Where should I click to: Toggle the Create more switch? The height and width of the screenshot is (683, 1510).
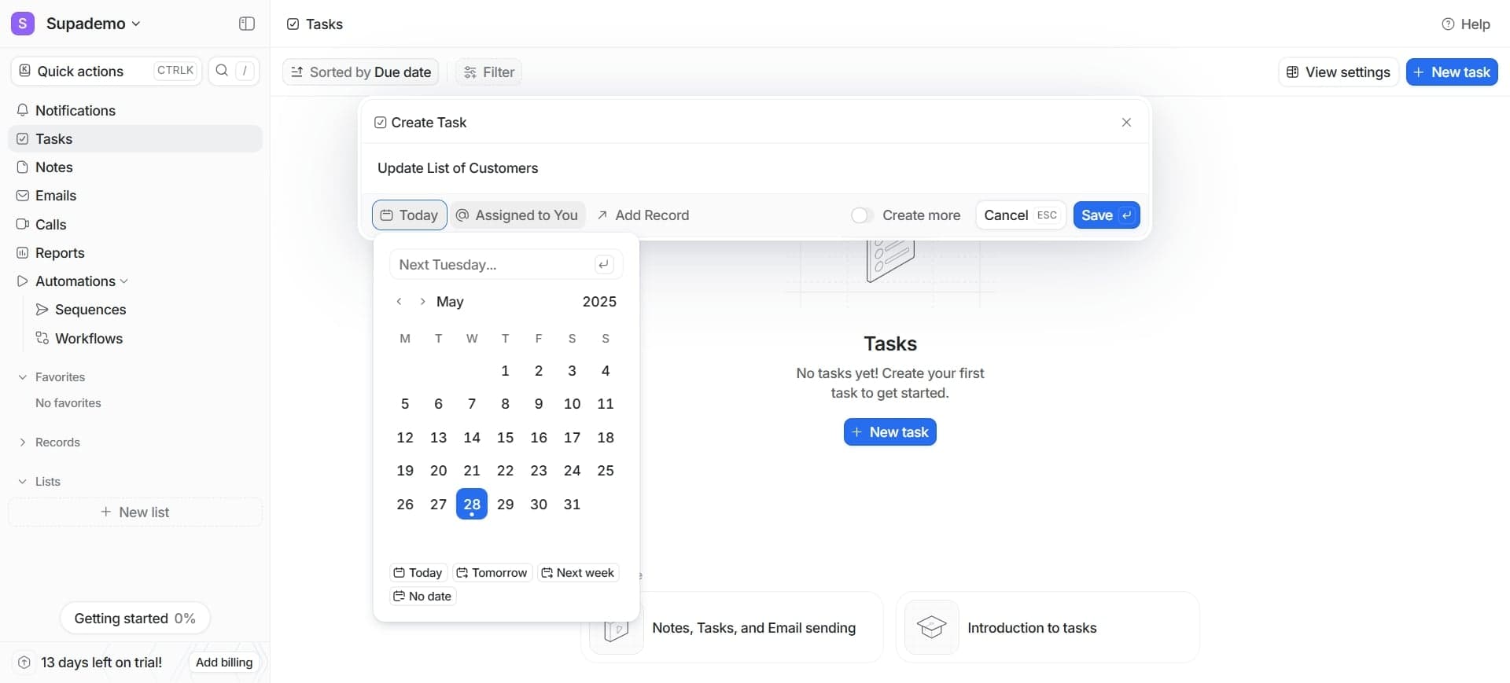[862, 215]
